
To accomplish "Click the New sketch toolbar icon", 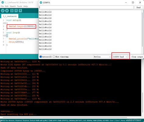I will click(12, 11).
